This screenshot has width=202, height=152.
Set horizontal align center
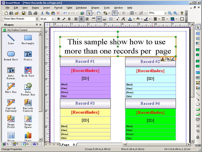click(81, 19)
